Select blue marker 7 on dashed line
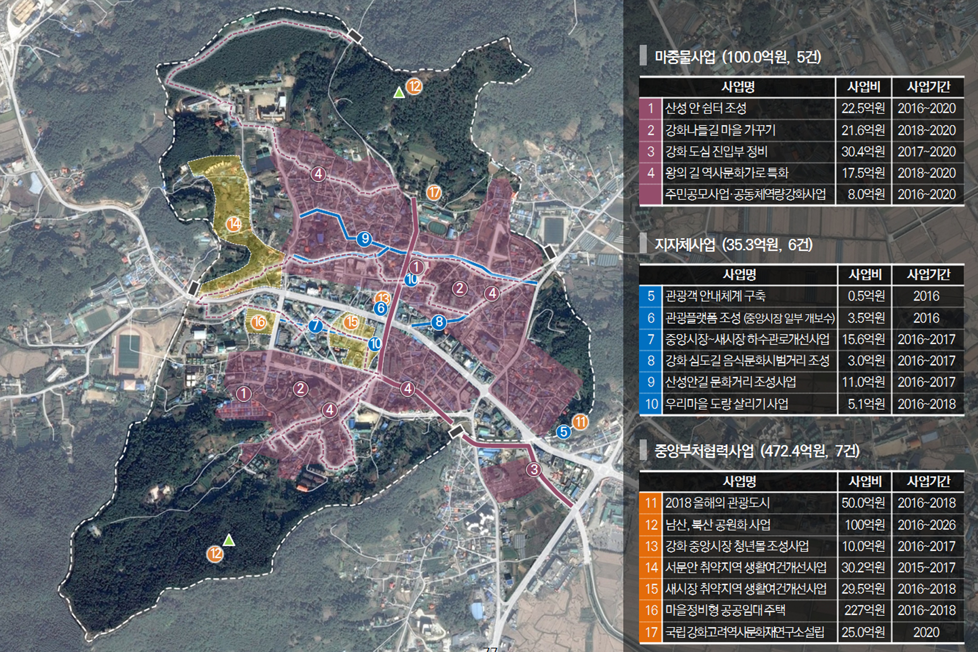978x652 pixels. coord(316,326)
